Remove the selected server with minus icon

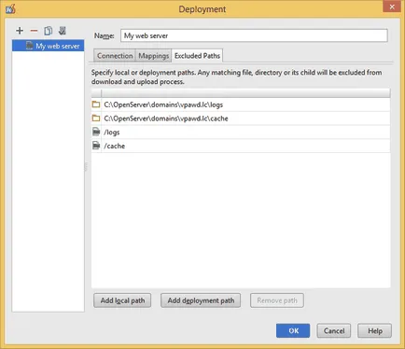click(34, 31)
